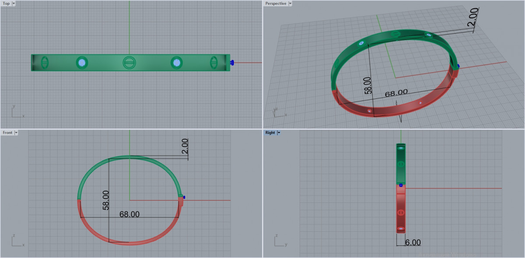
Task: Select the blue clasp pin in Front view
Action: click(184, 197)
